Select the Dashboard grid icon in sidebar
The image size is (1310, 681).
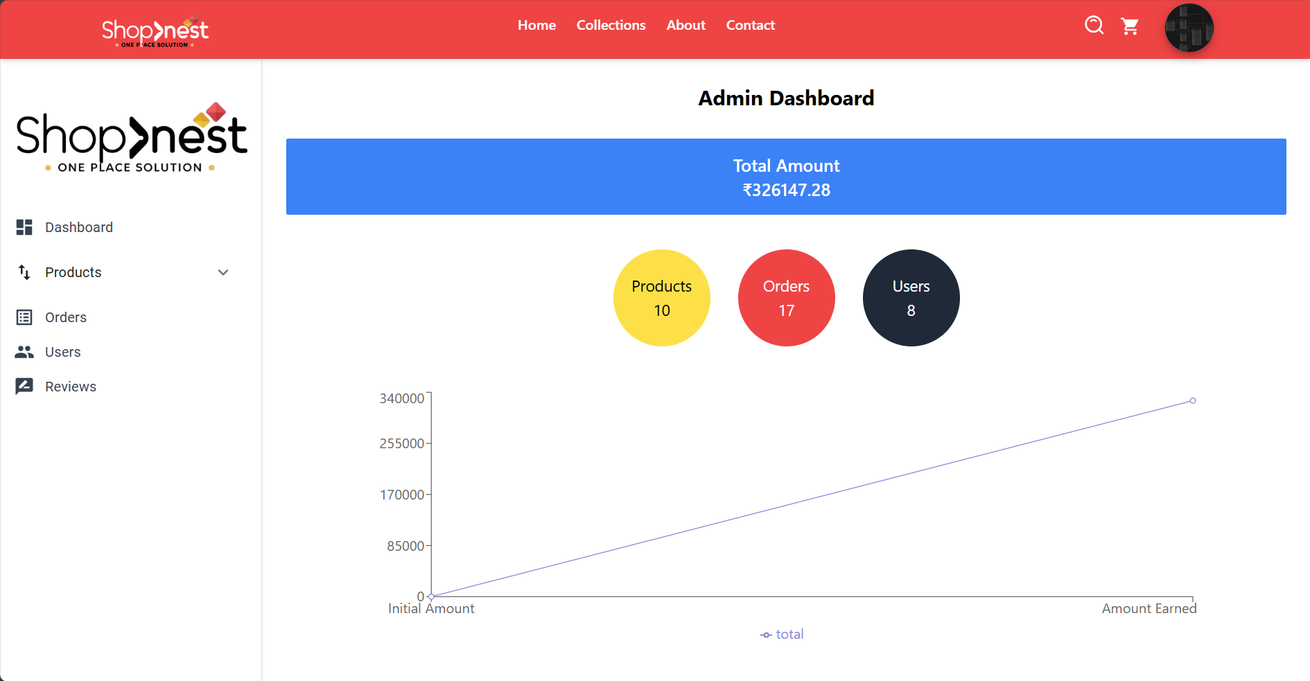pos(24,227)
